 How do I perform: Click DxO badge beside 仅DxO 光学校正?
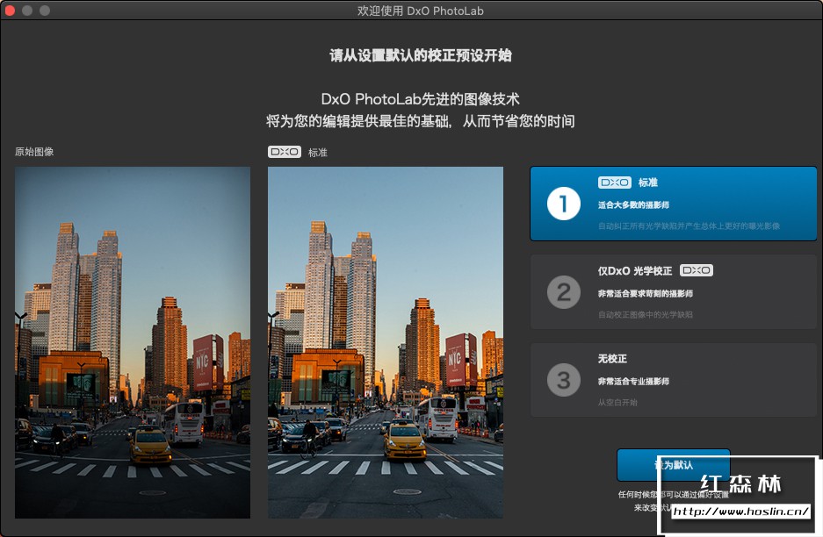[x=697, y=270]
